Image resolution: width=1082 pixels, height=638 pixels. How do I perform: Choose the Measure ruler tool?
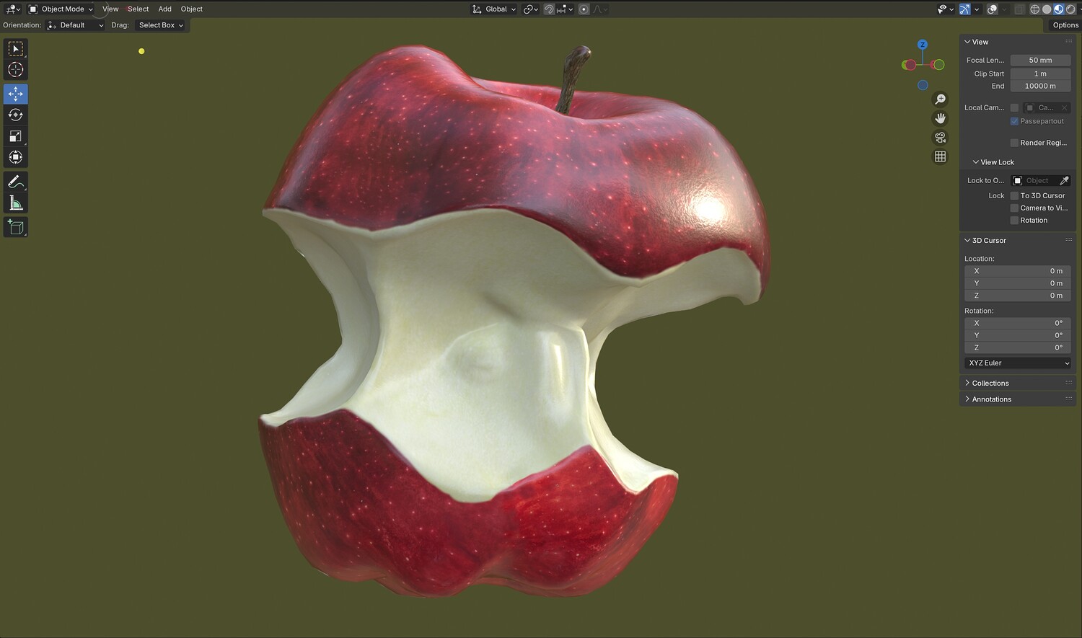[15, 203]
